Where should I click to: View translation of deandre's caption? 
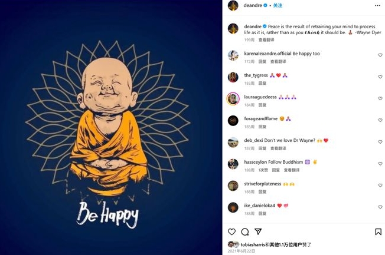coord(266,40)
